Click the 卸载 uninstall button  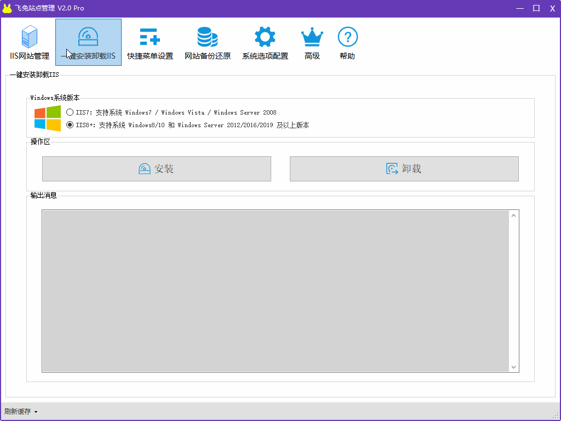pos(404,169)
